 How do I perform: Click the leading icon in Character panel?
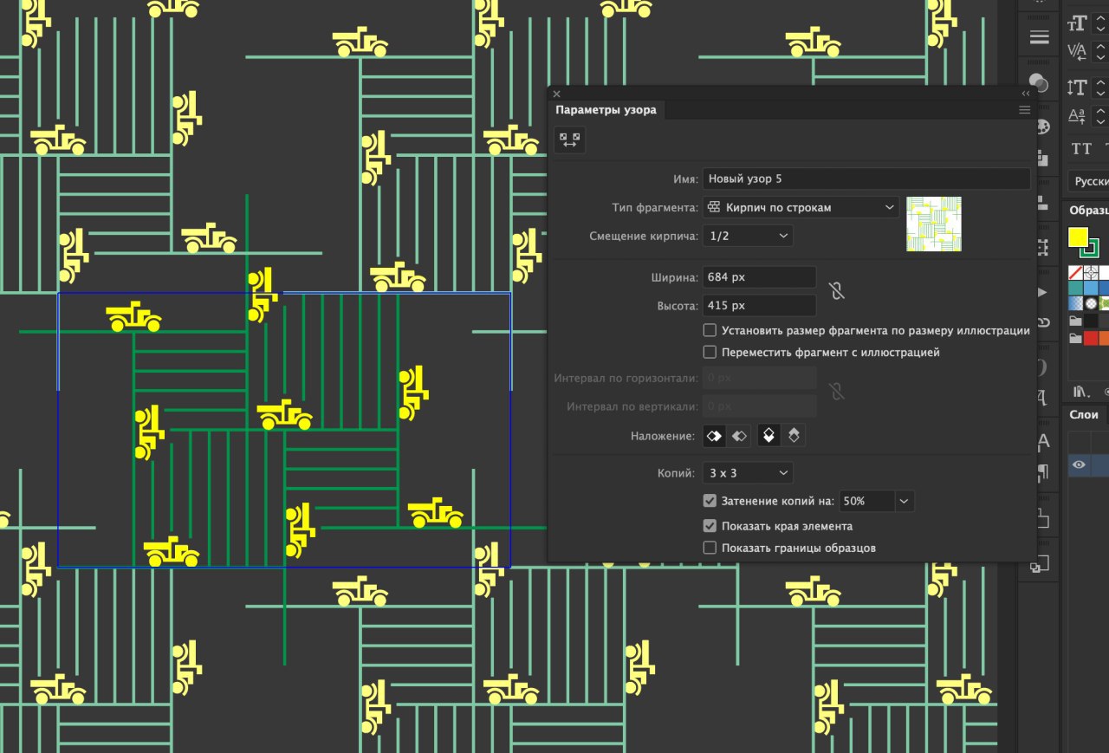tap(1077, 87)
